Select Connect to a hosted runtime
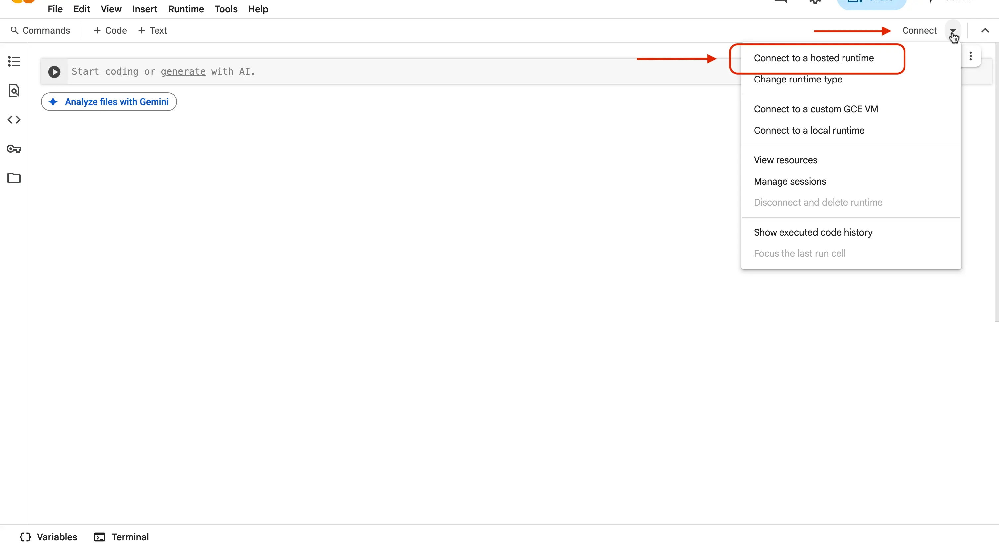 pyautogui.click(x=851, y=58)
